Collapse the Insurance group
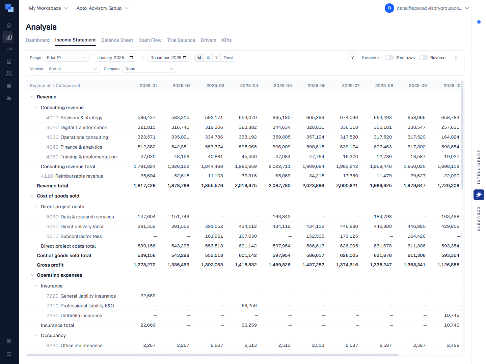 tap(36, 286)
